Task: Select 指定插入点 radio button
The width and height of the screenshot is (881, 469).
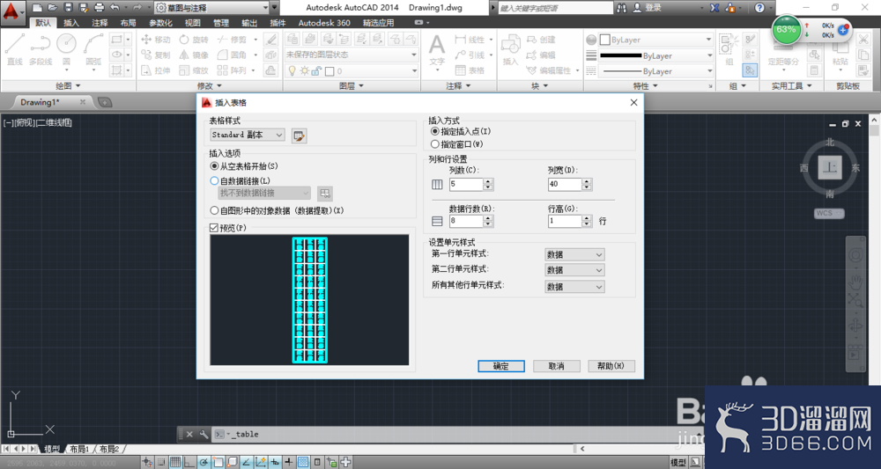Action: coord(435,131)
